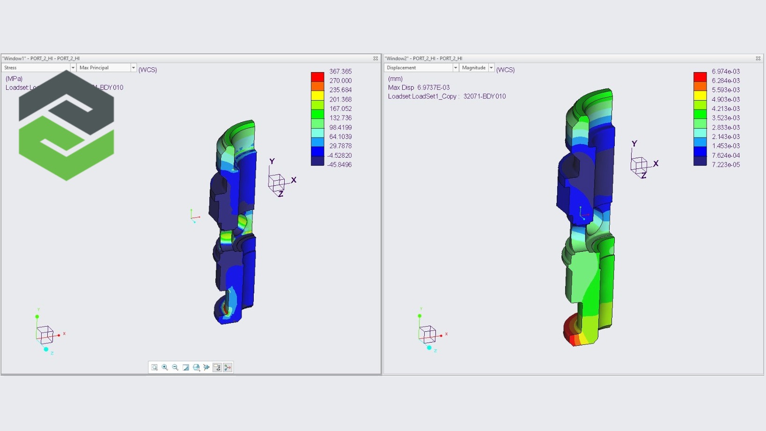Viewport: 766px width, 431px height.
Task: Expand the Max Principal component dropdown
Action: click(x=133, y=68)
